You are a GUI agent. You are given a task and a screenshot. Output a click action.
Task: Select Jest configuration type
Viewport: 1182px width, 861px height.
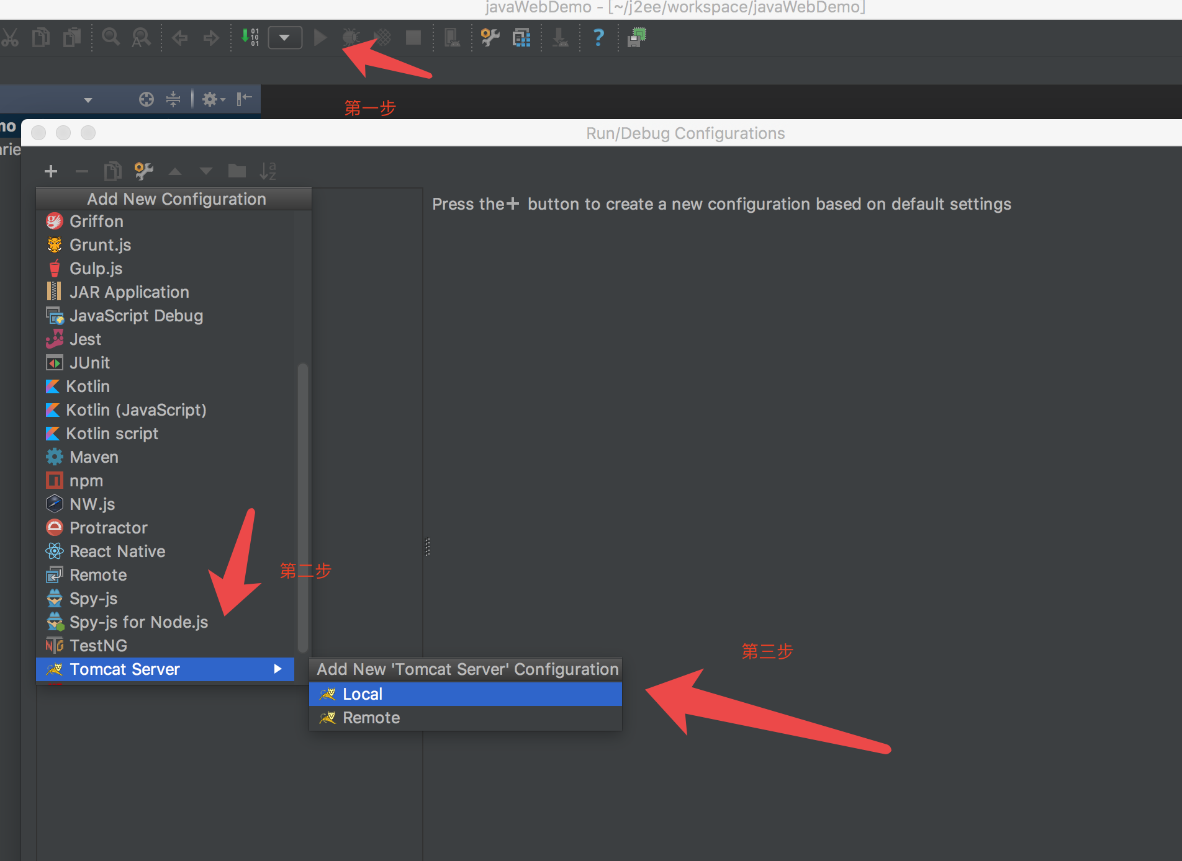pyautogui.click(x=165, y=339)
